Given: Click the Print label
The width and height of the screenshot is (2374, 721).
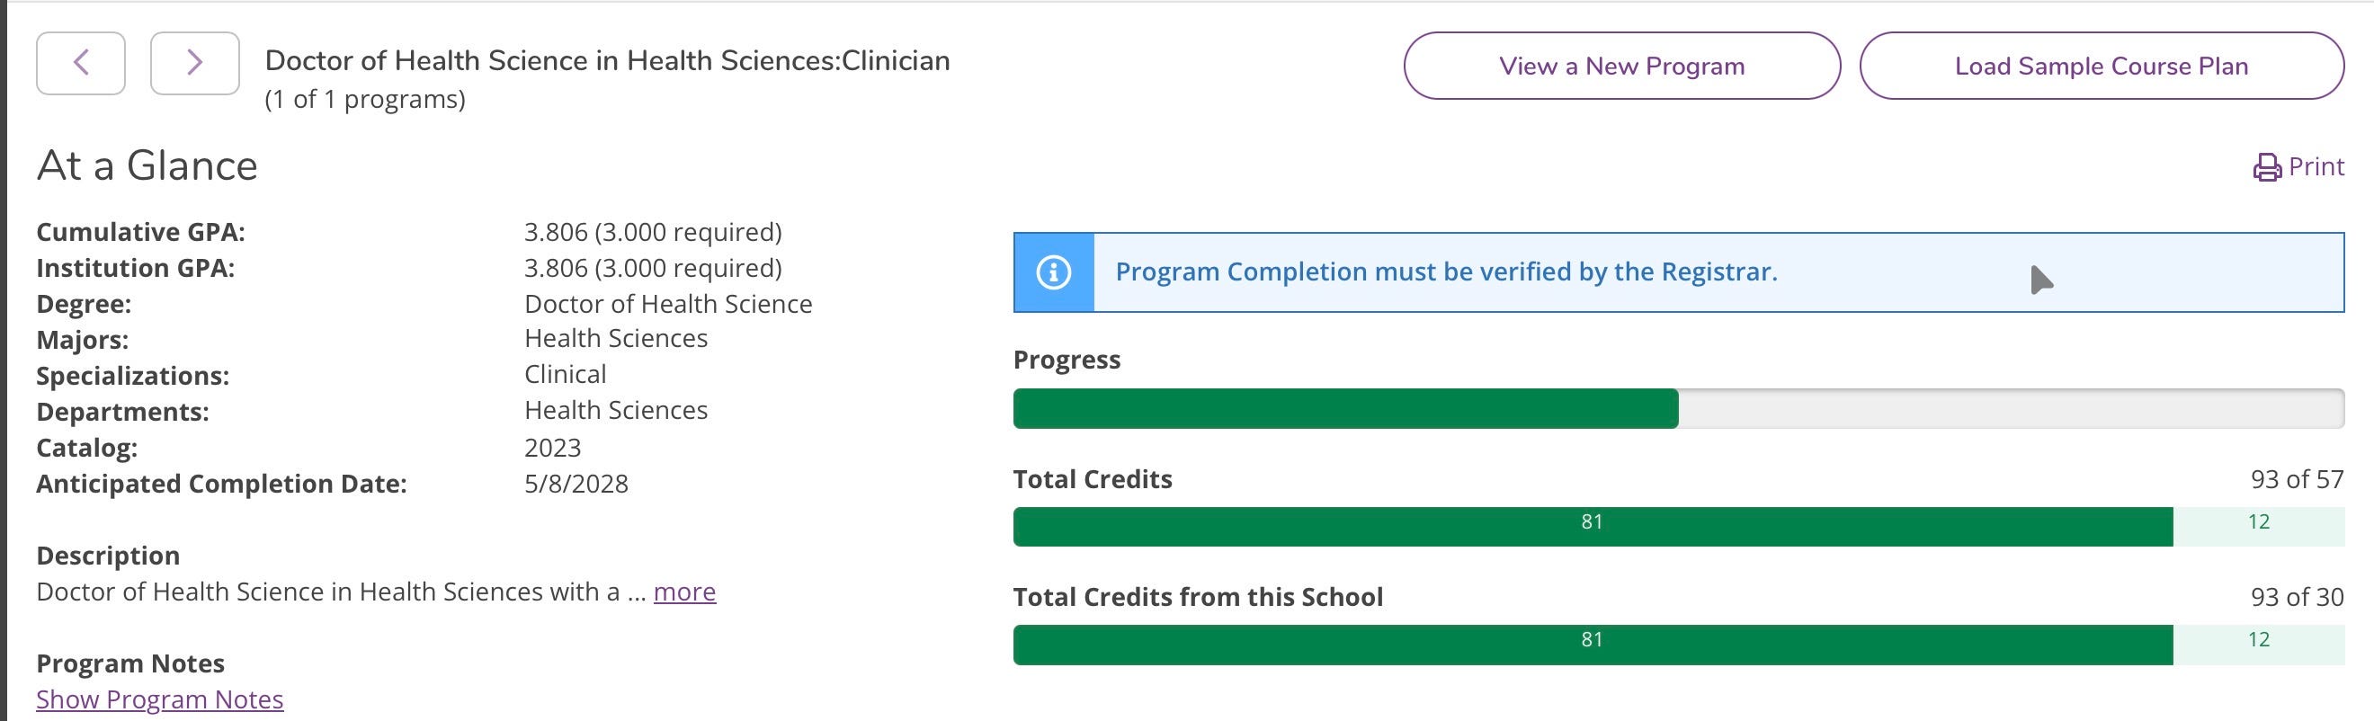Looking at the screenshot, I should (2316, 166).
